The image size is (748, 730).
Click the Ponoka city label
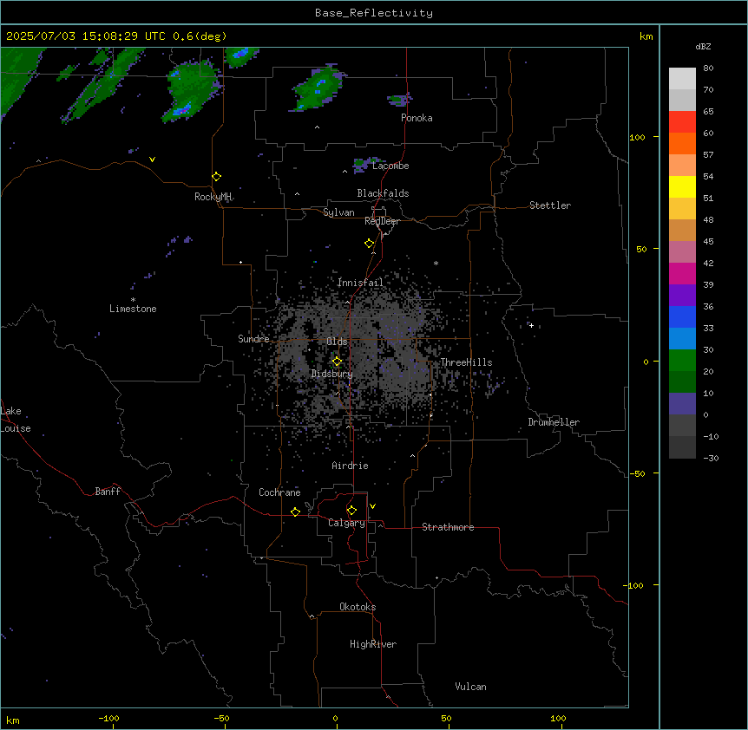(417, 118)
